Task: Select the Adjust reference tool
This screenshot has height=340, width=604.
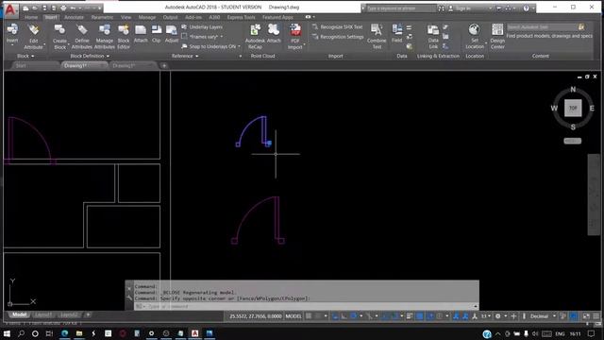Action: (x=172, y=34)
